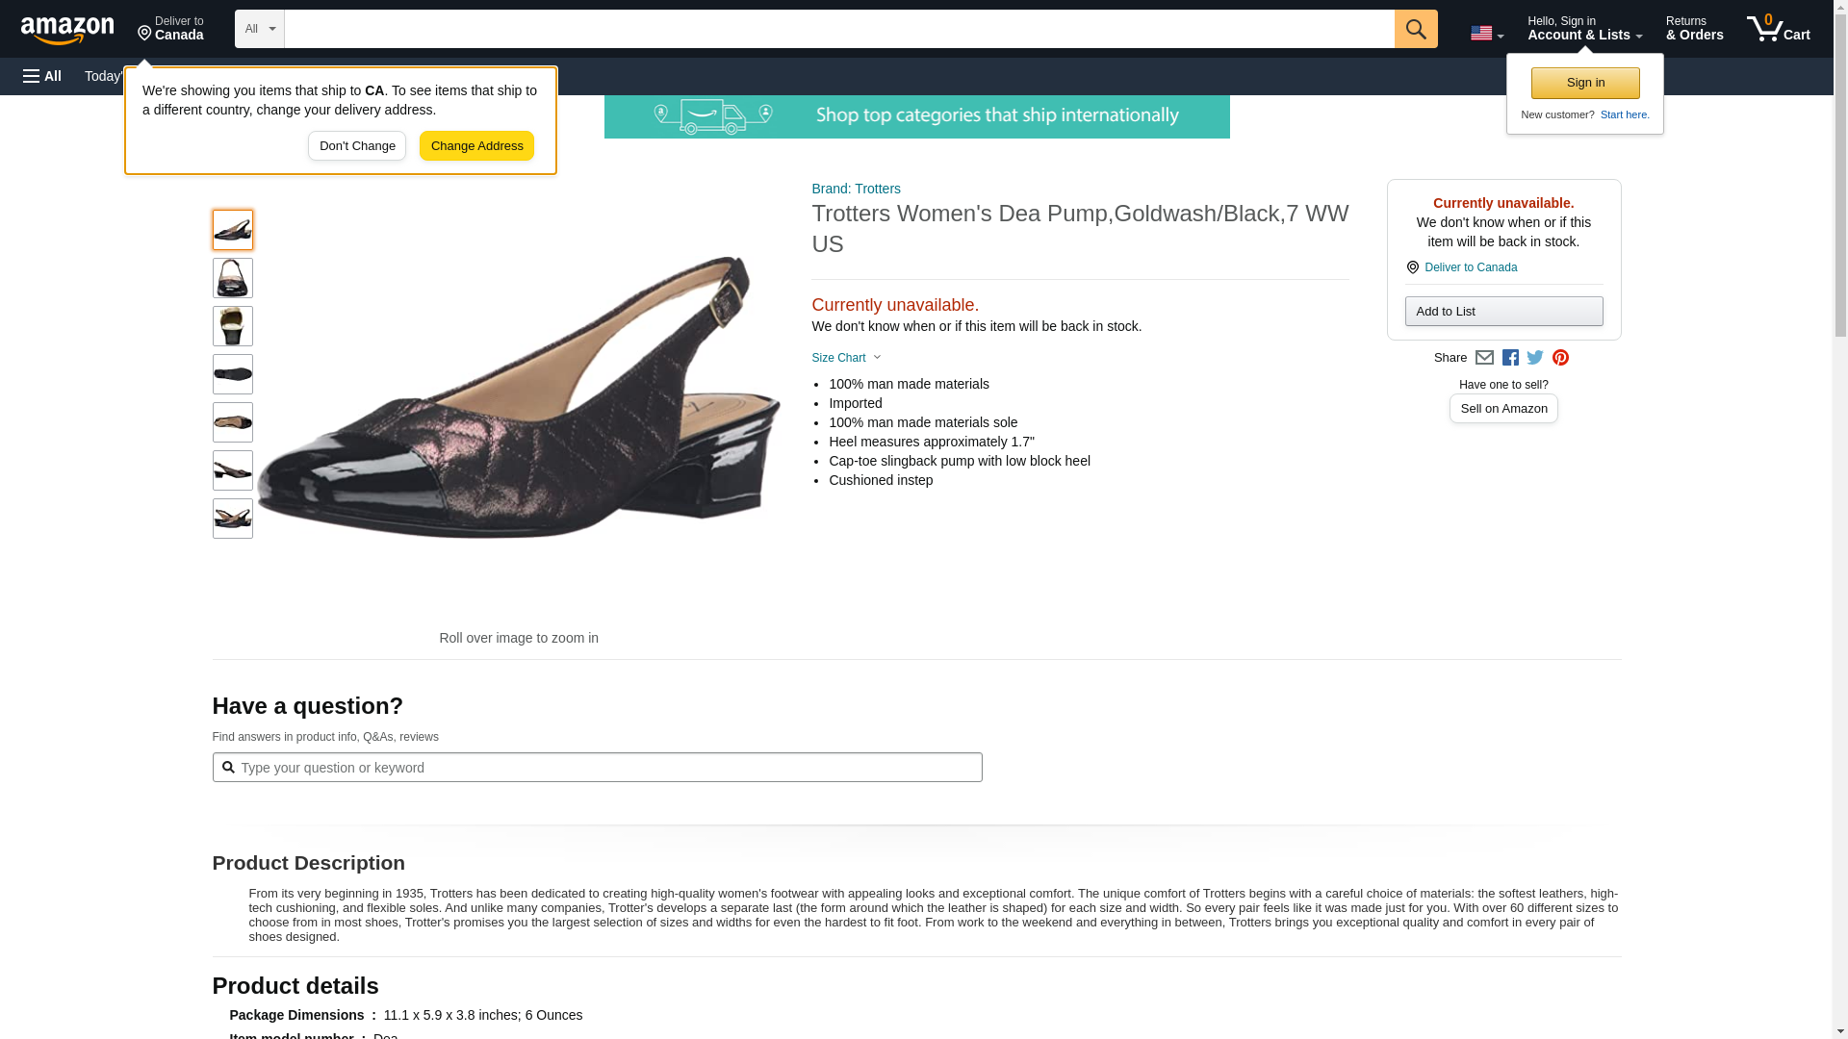Click the yellow Sign in button

pos(1585,83)
